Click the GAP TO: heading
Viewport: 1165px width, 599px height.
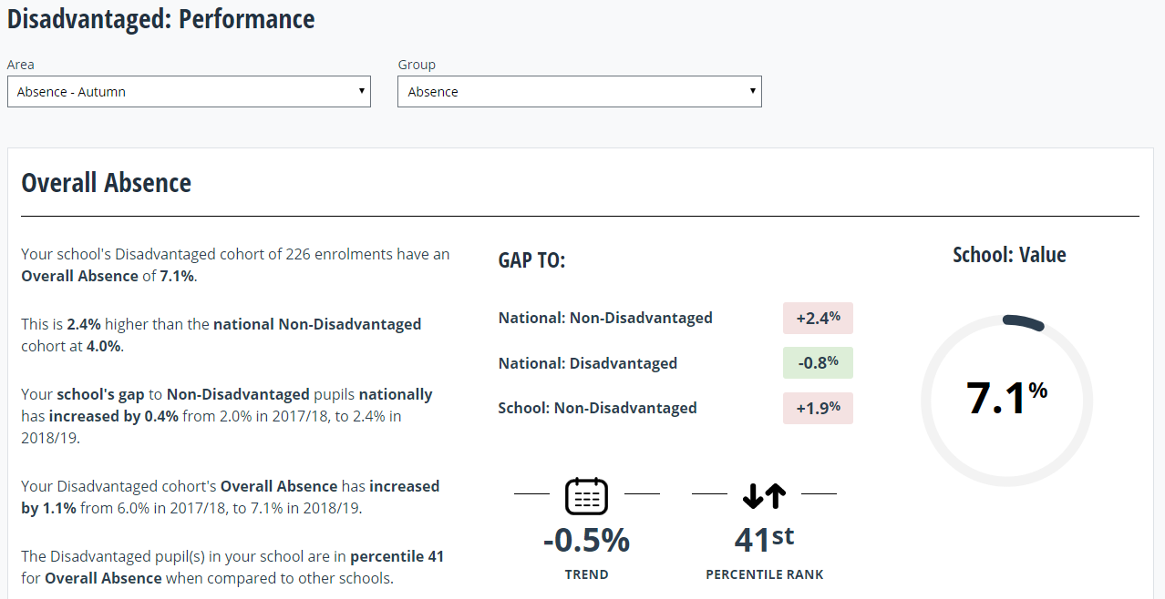pyautogui.click(x=531, y=260)
